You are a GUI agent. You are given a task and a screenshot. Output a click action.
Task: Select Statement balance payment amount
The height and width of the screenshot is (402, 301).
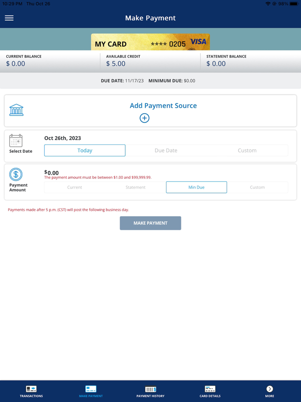(135, 187)
